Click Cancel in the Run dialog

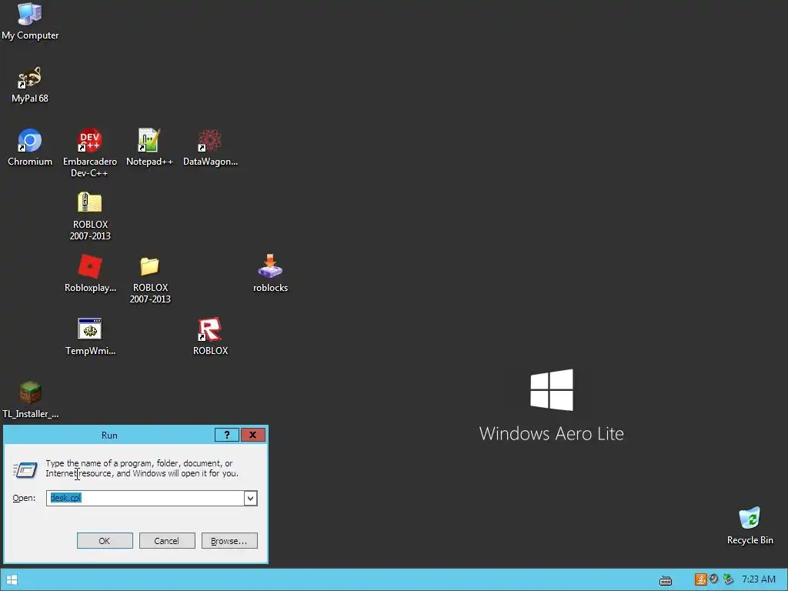[167, 541]
